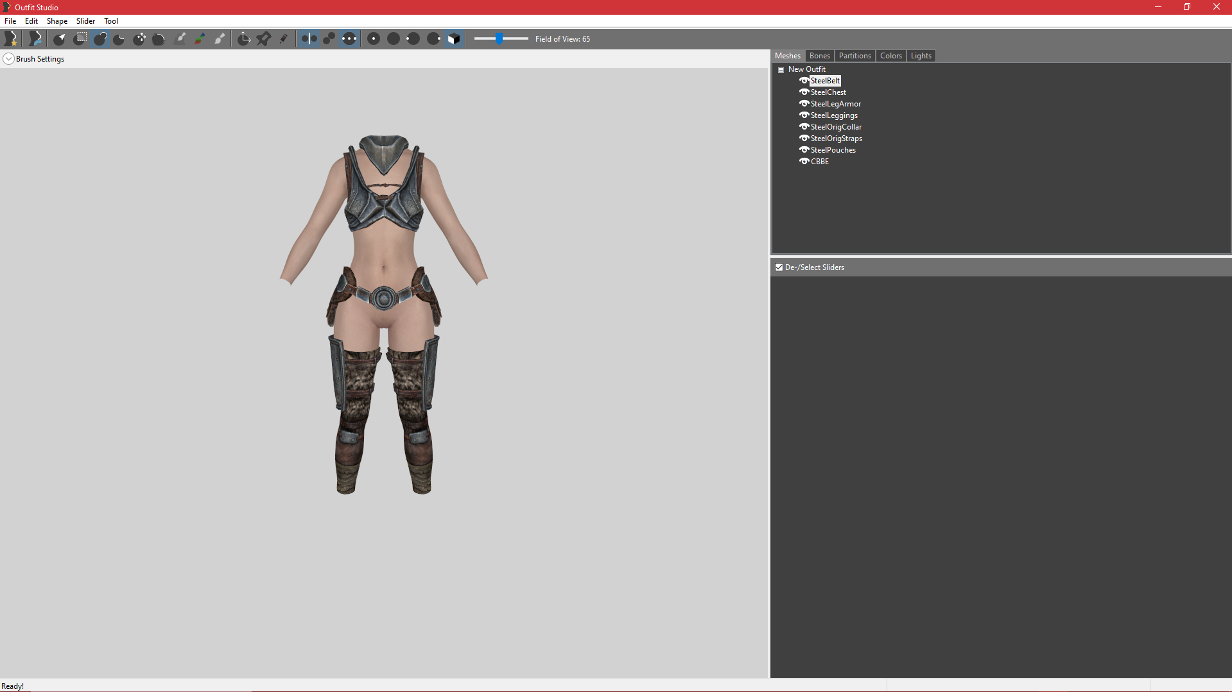
Task: Close the Outfit Studio window
Action: [x=1217, y=7]
